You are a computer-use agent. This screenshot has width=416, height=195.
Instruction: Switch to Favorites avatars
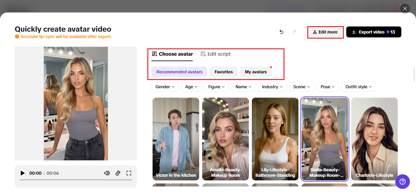[224, 72]
